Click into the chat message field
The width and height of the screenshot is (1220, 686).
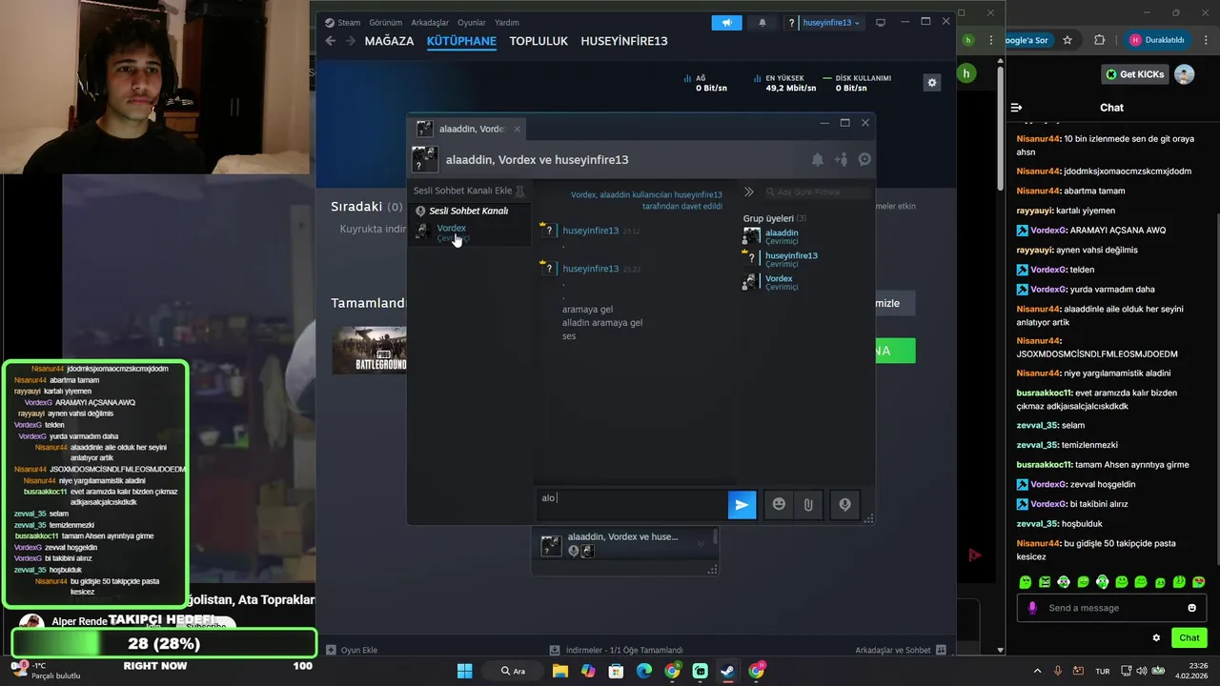click(631, 504)
